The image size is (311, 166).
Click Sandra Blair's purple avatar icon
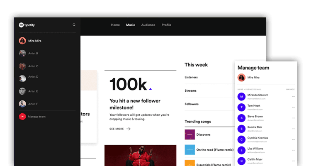click(241, 129)
